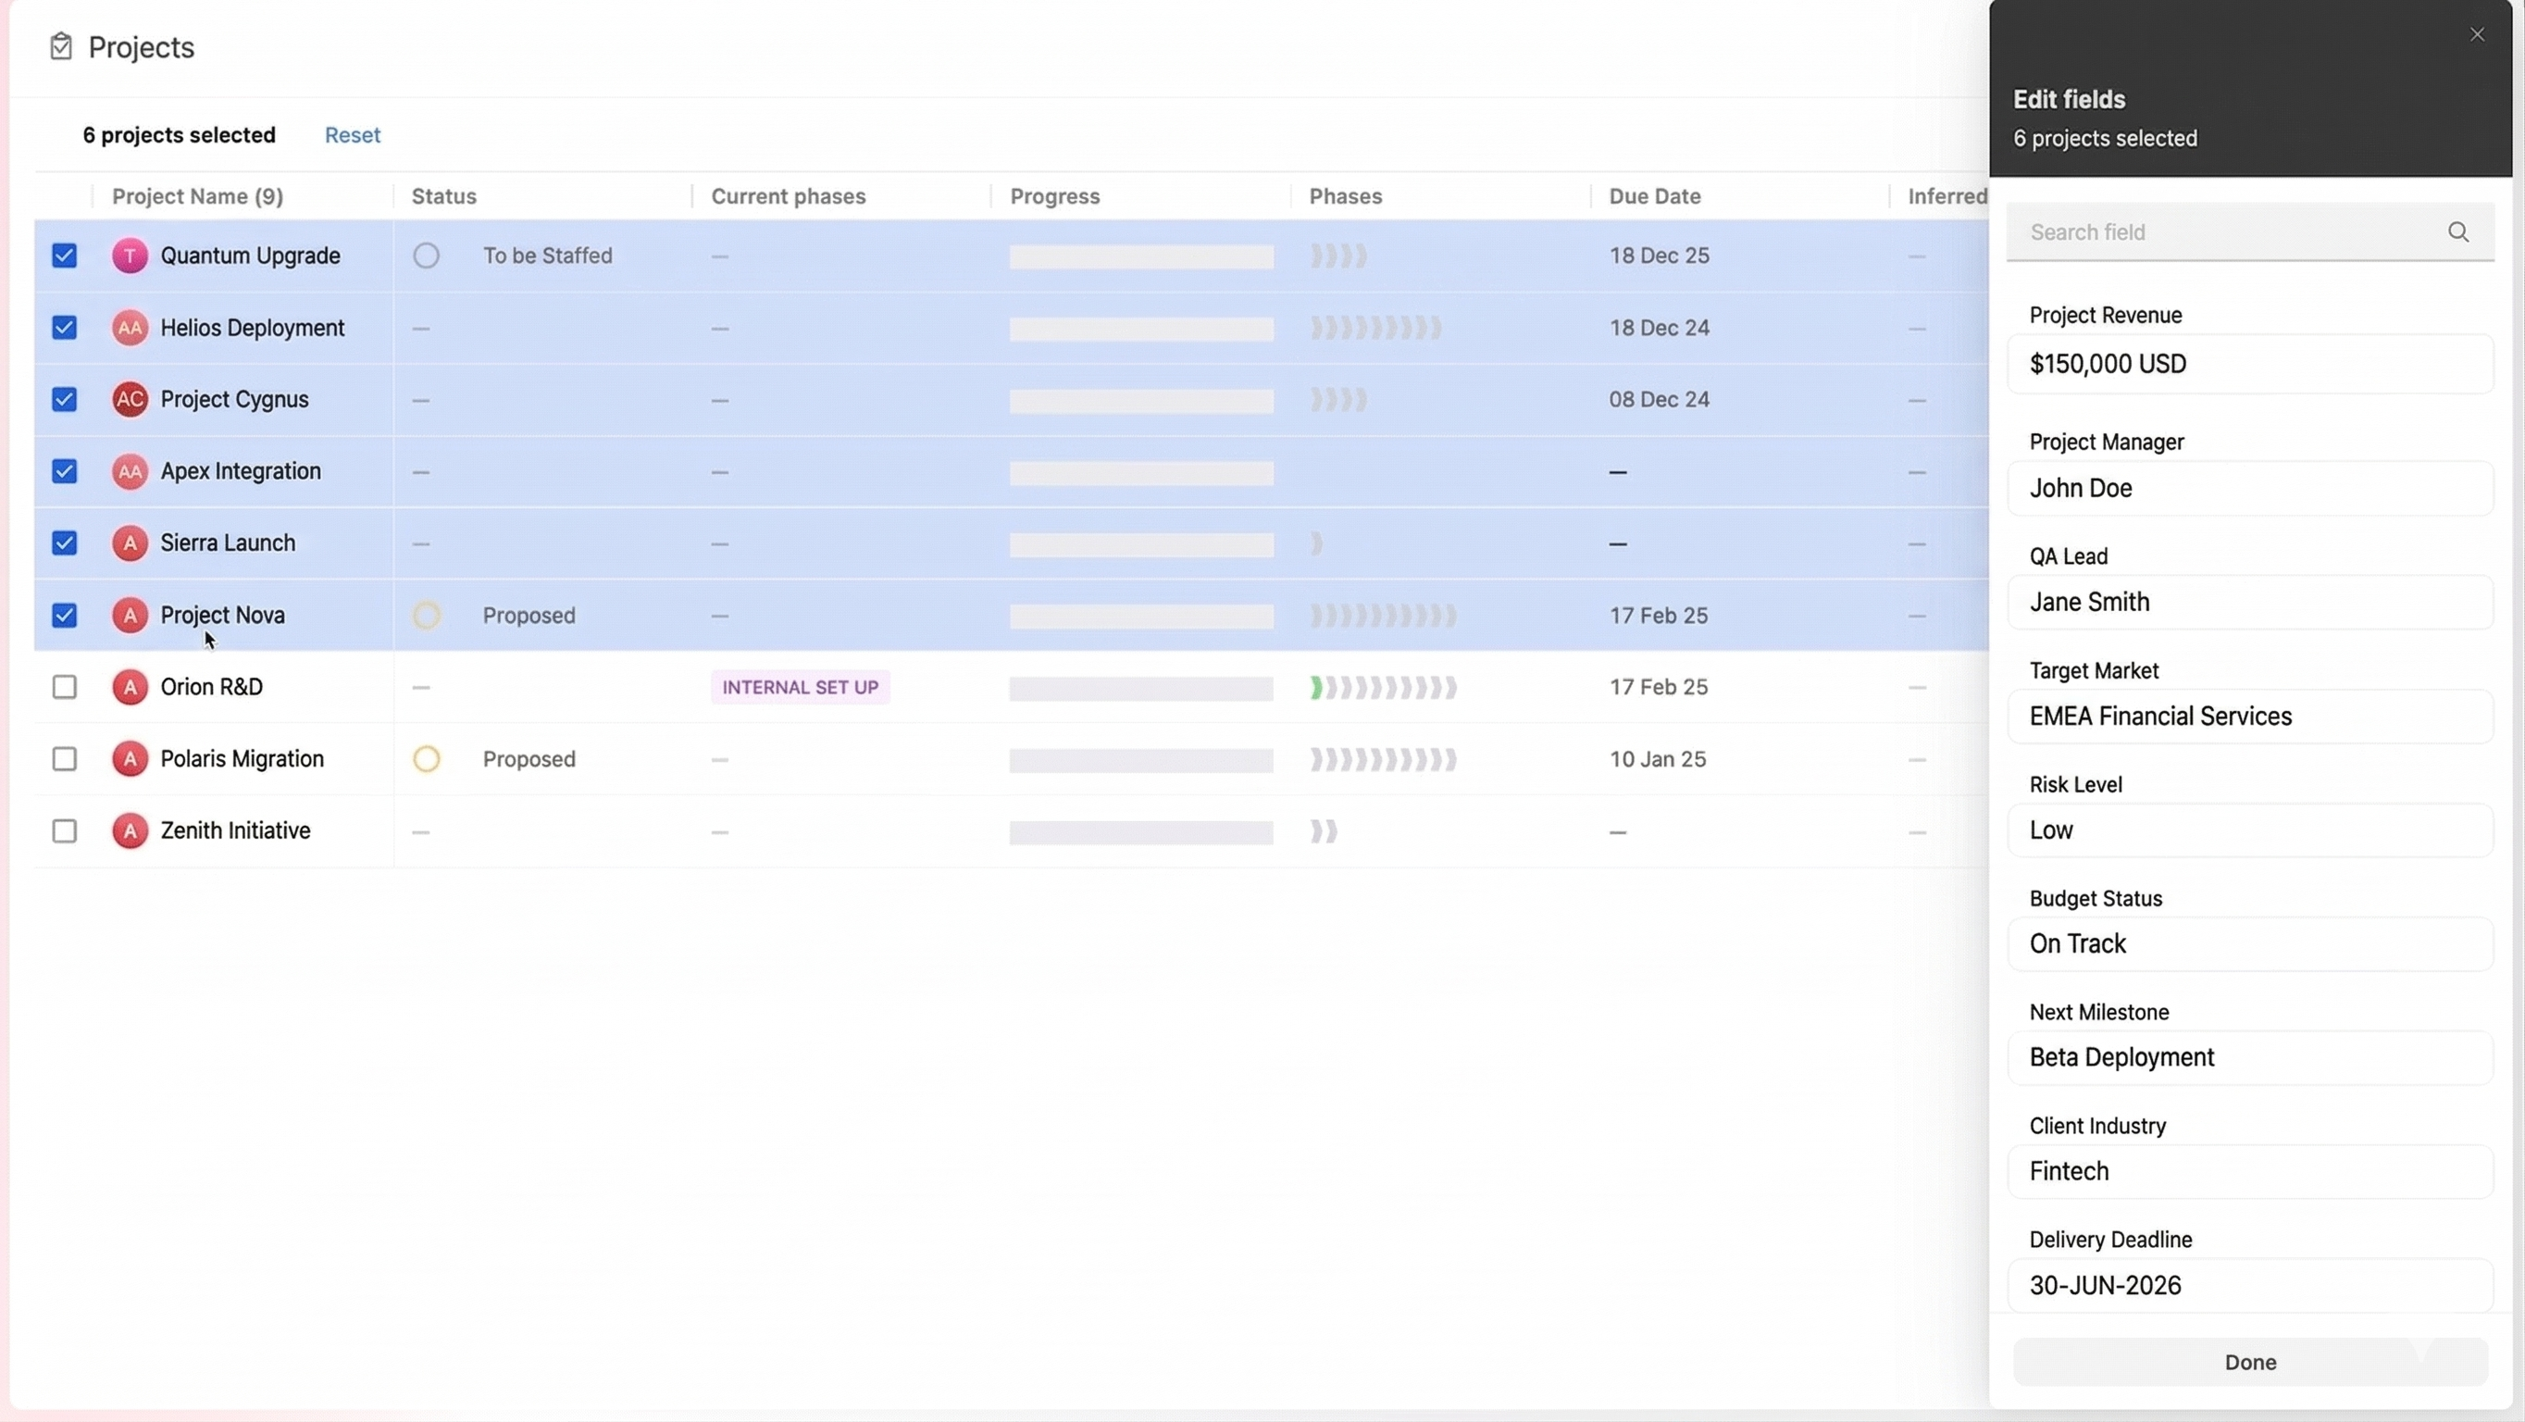The height and width of the screenshot is (1422, 2525).
Task: Click the Projects clipboard icon
Action: tap(61, 46)
